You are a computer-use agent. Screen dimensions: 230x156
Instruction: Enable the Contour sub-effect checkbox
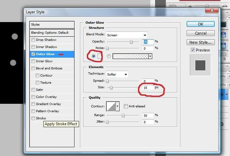tap(37, 75)
